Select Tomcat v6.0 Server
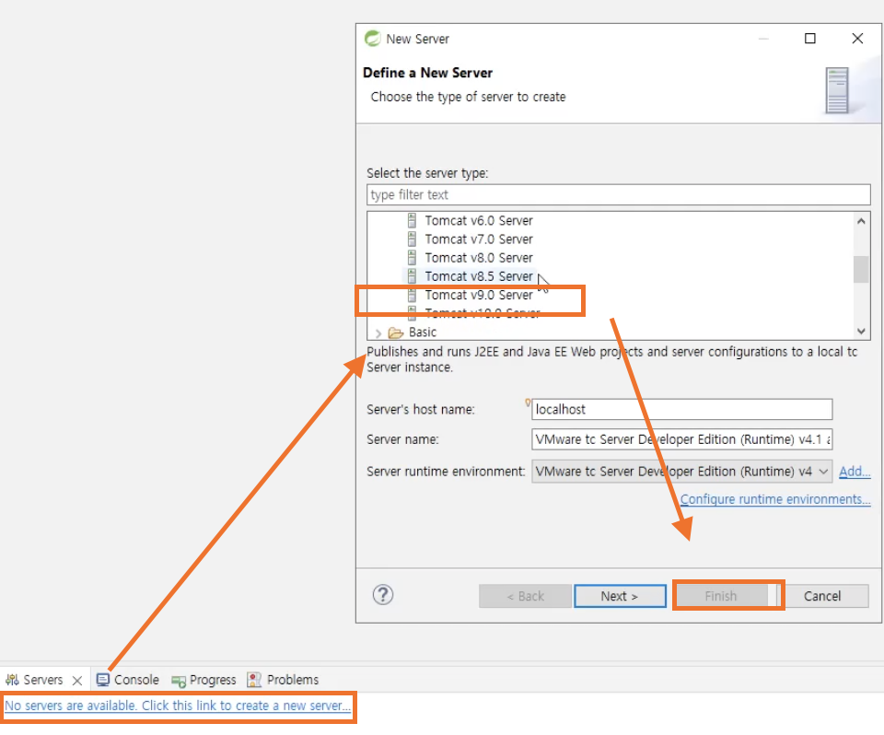The image size is (884, 735). (x=478, y=220)
